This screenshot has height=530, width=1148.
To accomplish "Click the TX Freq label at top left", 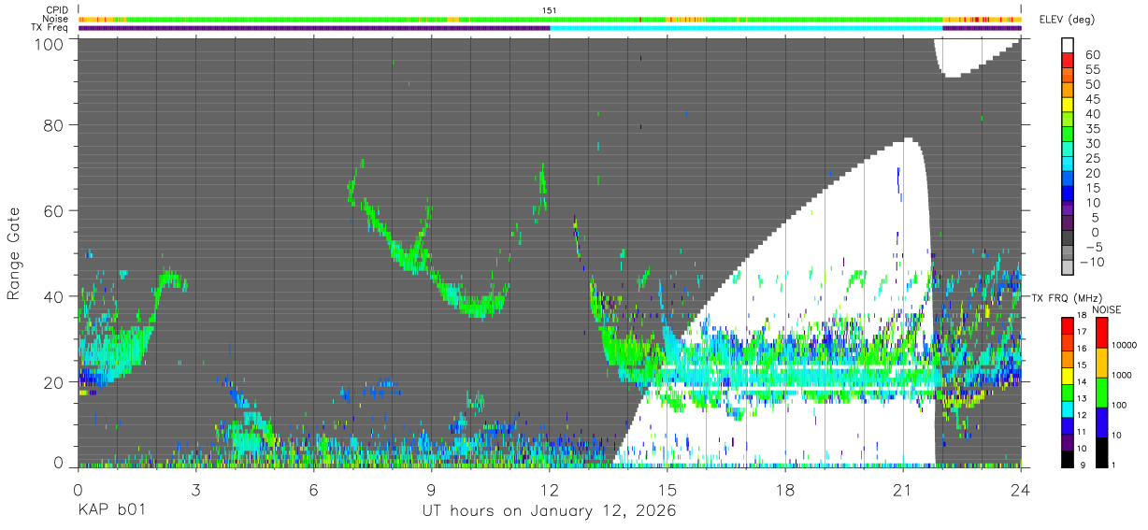I will [50, 27].
